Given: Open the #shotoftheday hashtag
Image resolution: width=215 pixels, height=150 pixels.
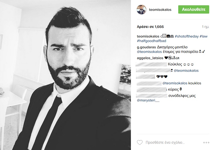Looking at the screenshot, I should [187, 36].
